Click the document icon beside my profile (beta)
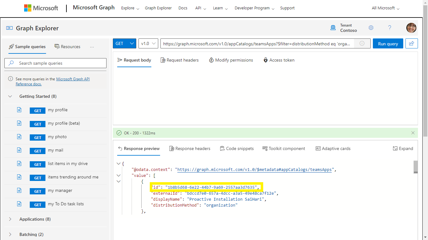The width and height of the screenshot is (428, 240). point(19,123)
